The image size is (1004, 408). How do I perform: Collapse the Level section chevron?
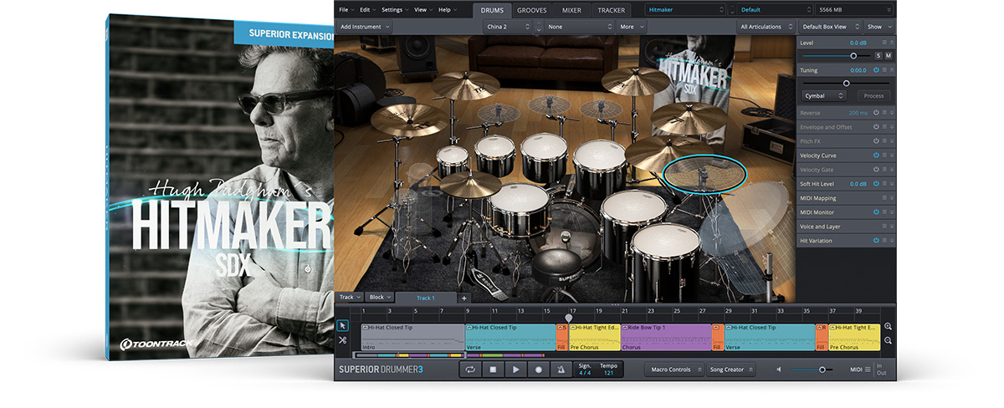coord(892,43)
